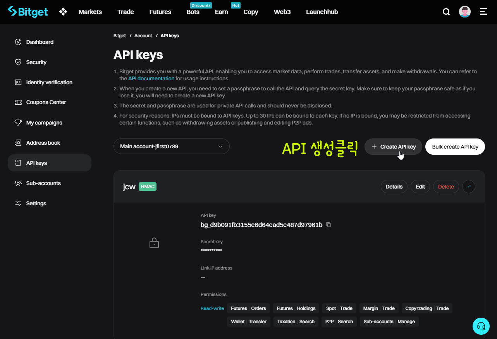Open Address book in sidebar

(50, 143)
